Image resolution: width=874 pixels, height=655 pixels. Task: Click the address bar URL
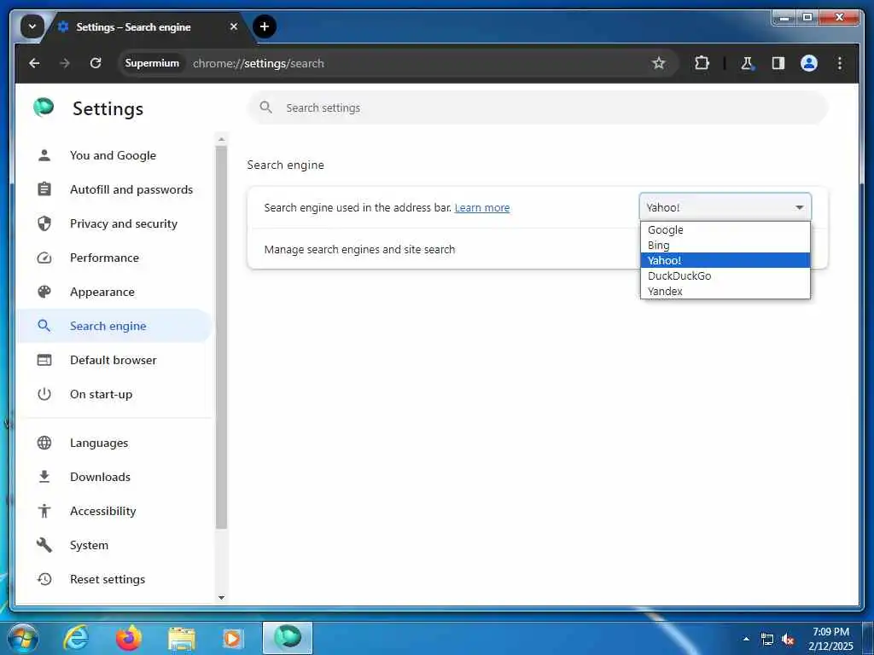click(258, 63)
